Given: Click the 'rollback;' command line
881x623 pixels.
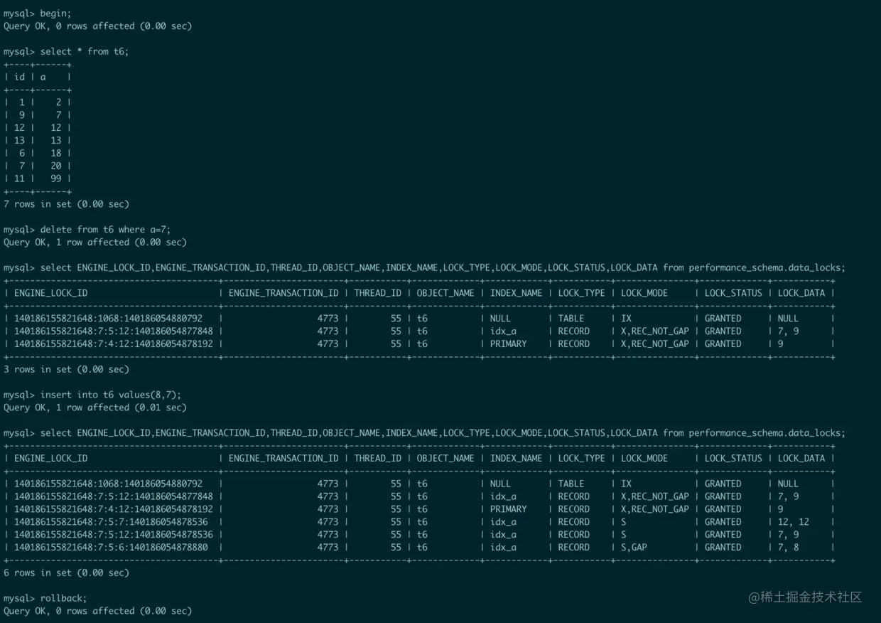Looking at the screenshot, I should [x=45, y=599].
